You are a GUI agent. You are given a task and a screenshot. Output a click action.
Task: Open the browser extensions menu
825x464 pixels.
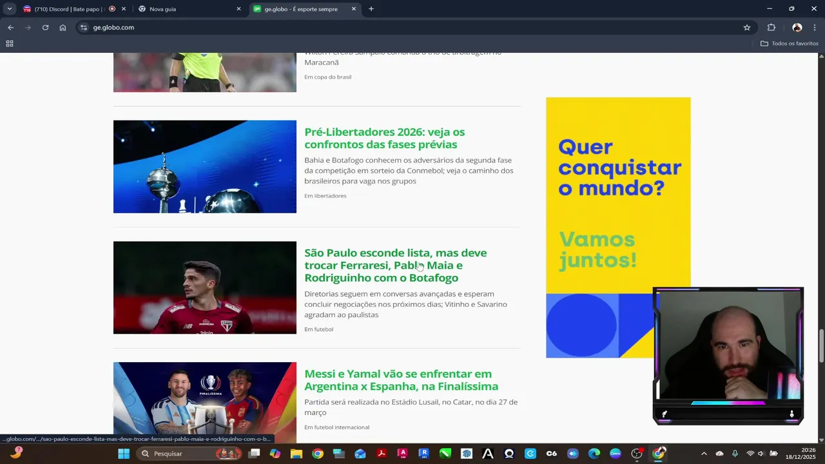click(772, 28)
